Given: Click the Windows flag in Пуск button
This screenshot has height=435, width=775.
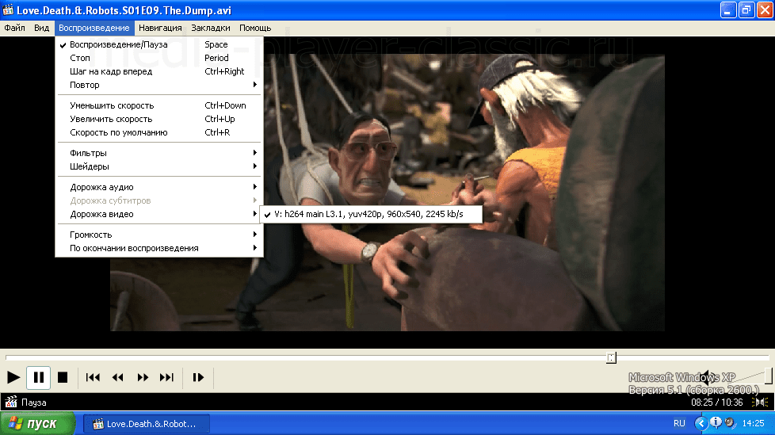Looking at the screenshot, I should (15, 423).
